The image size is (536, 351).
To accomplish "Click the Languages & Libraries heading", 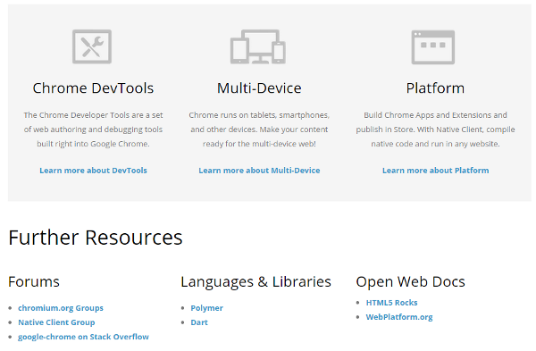I will pyautogui.click(x=256, y=282).
